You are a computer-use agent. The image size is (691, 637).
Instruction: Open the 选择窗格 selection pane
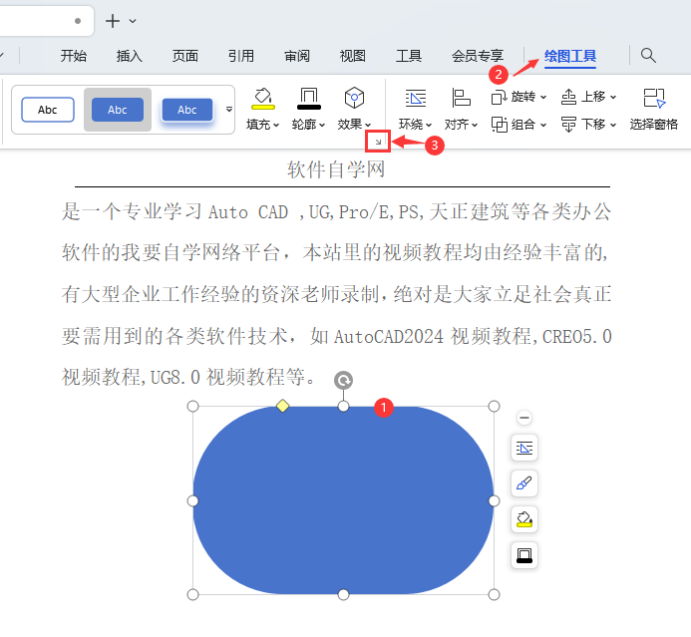click(653, 110)
